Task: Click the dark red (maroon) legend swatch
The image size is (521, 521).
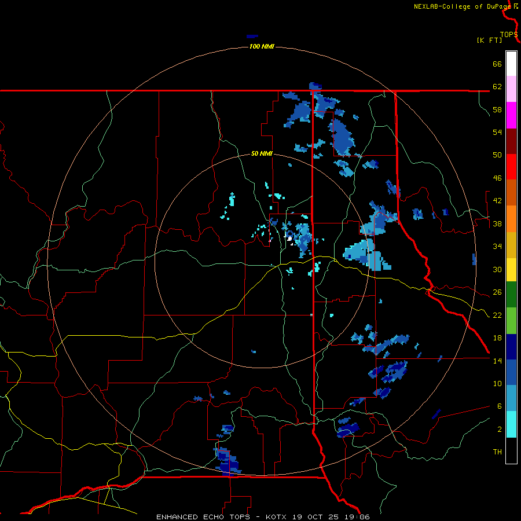Action: click(x=511, y=142)
